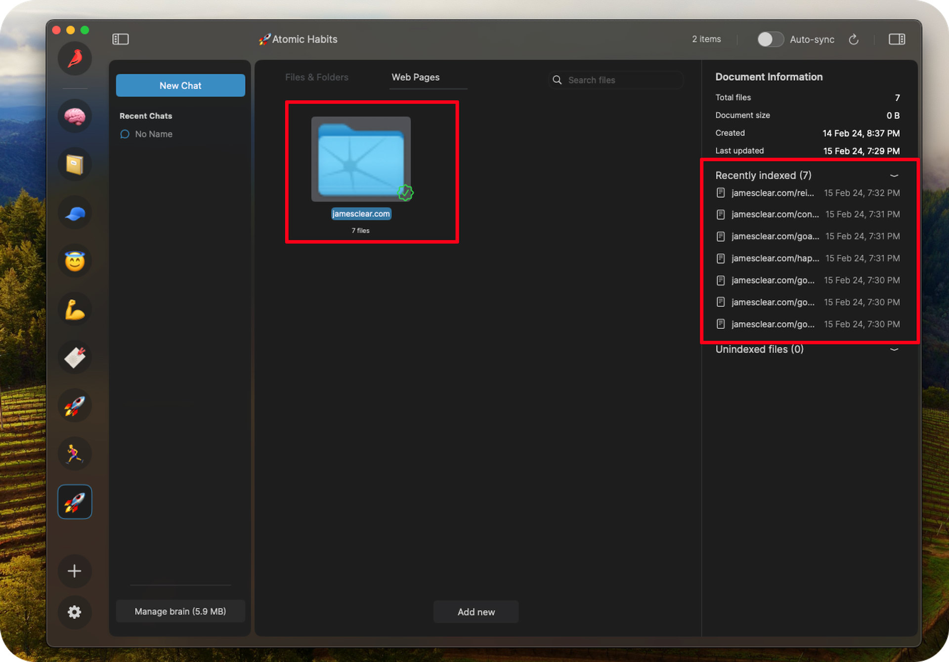Select the Notes icon in sidebar

pyautogui.click(x=76, y=163)
